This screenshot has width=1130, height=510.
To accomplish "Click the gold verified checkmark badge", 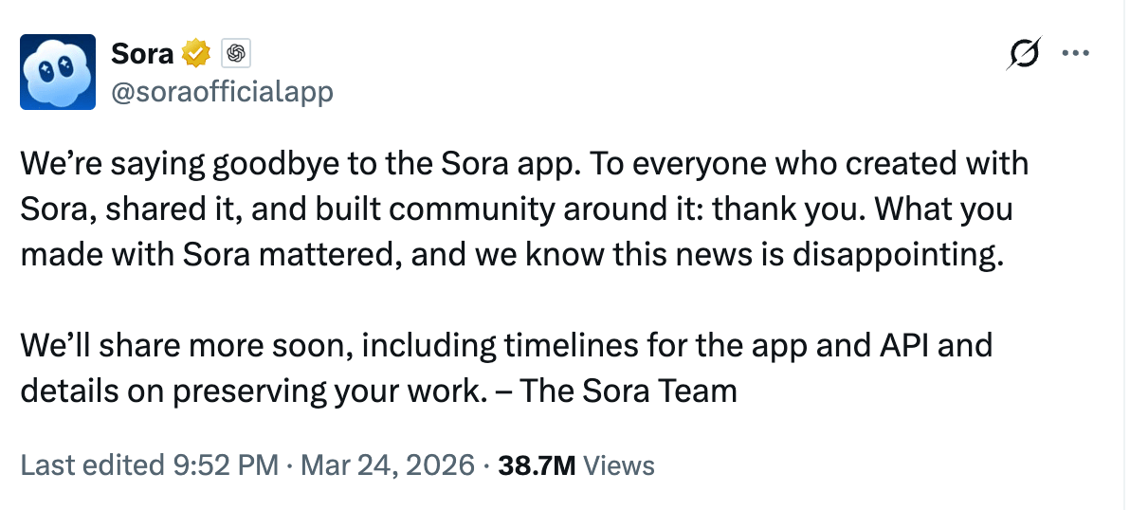I will (196, 54).
